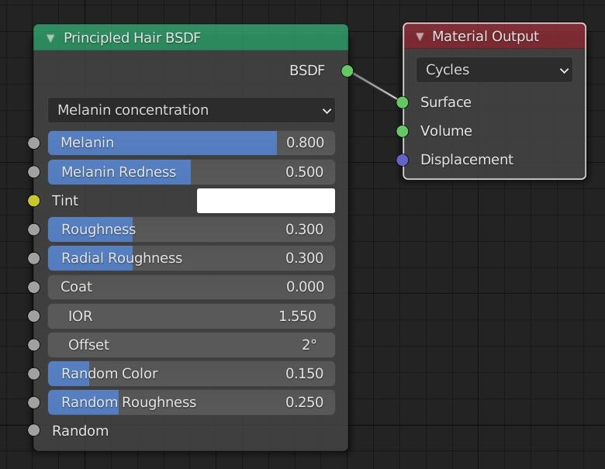This screenshot has width=605, height=469.
Task: Open the Melanin concentration dropdown
Action: 192,110
